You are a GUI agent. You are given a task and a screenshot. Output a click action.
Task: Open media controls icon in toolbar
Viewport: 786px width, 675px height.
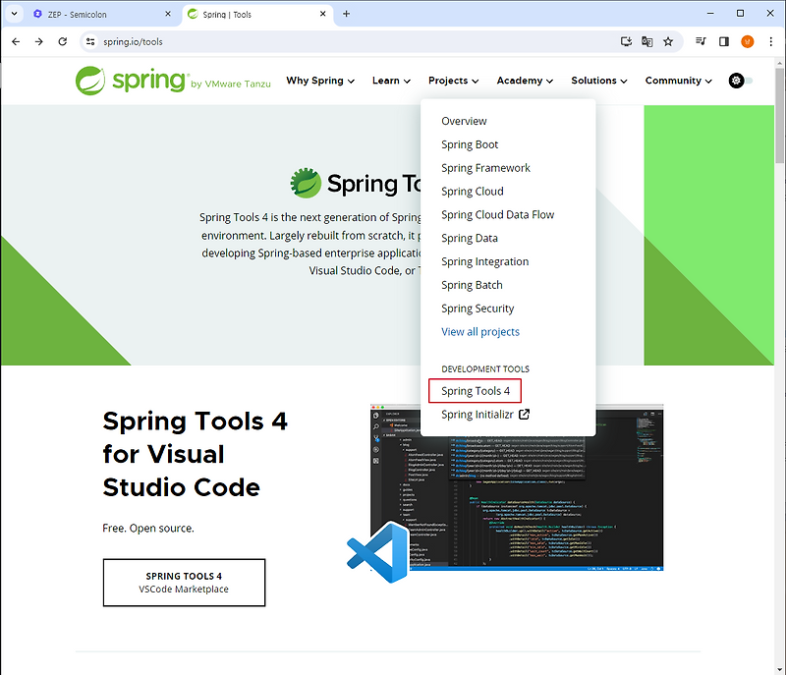click(x=701, y=41)
